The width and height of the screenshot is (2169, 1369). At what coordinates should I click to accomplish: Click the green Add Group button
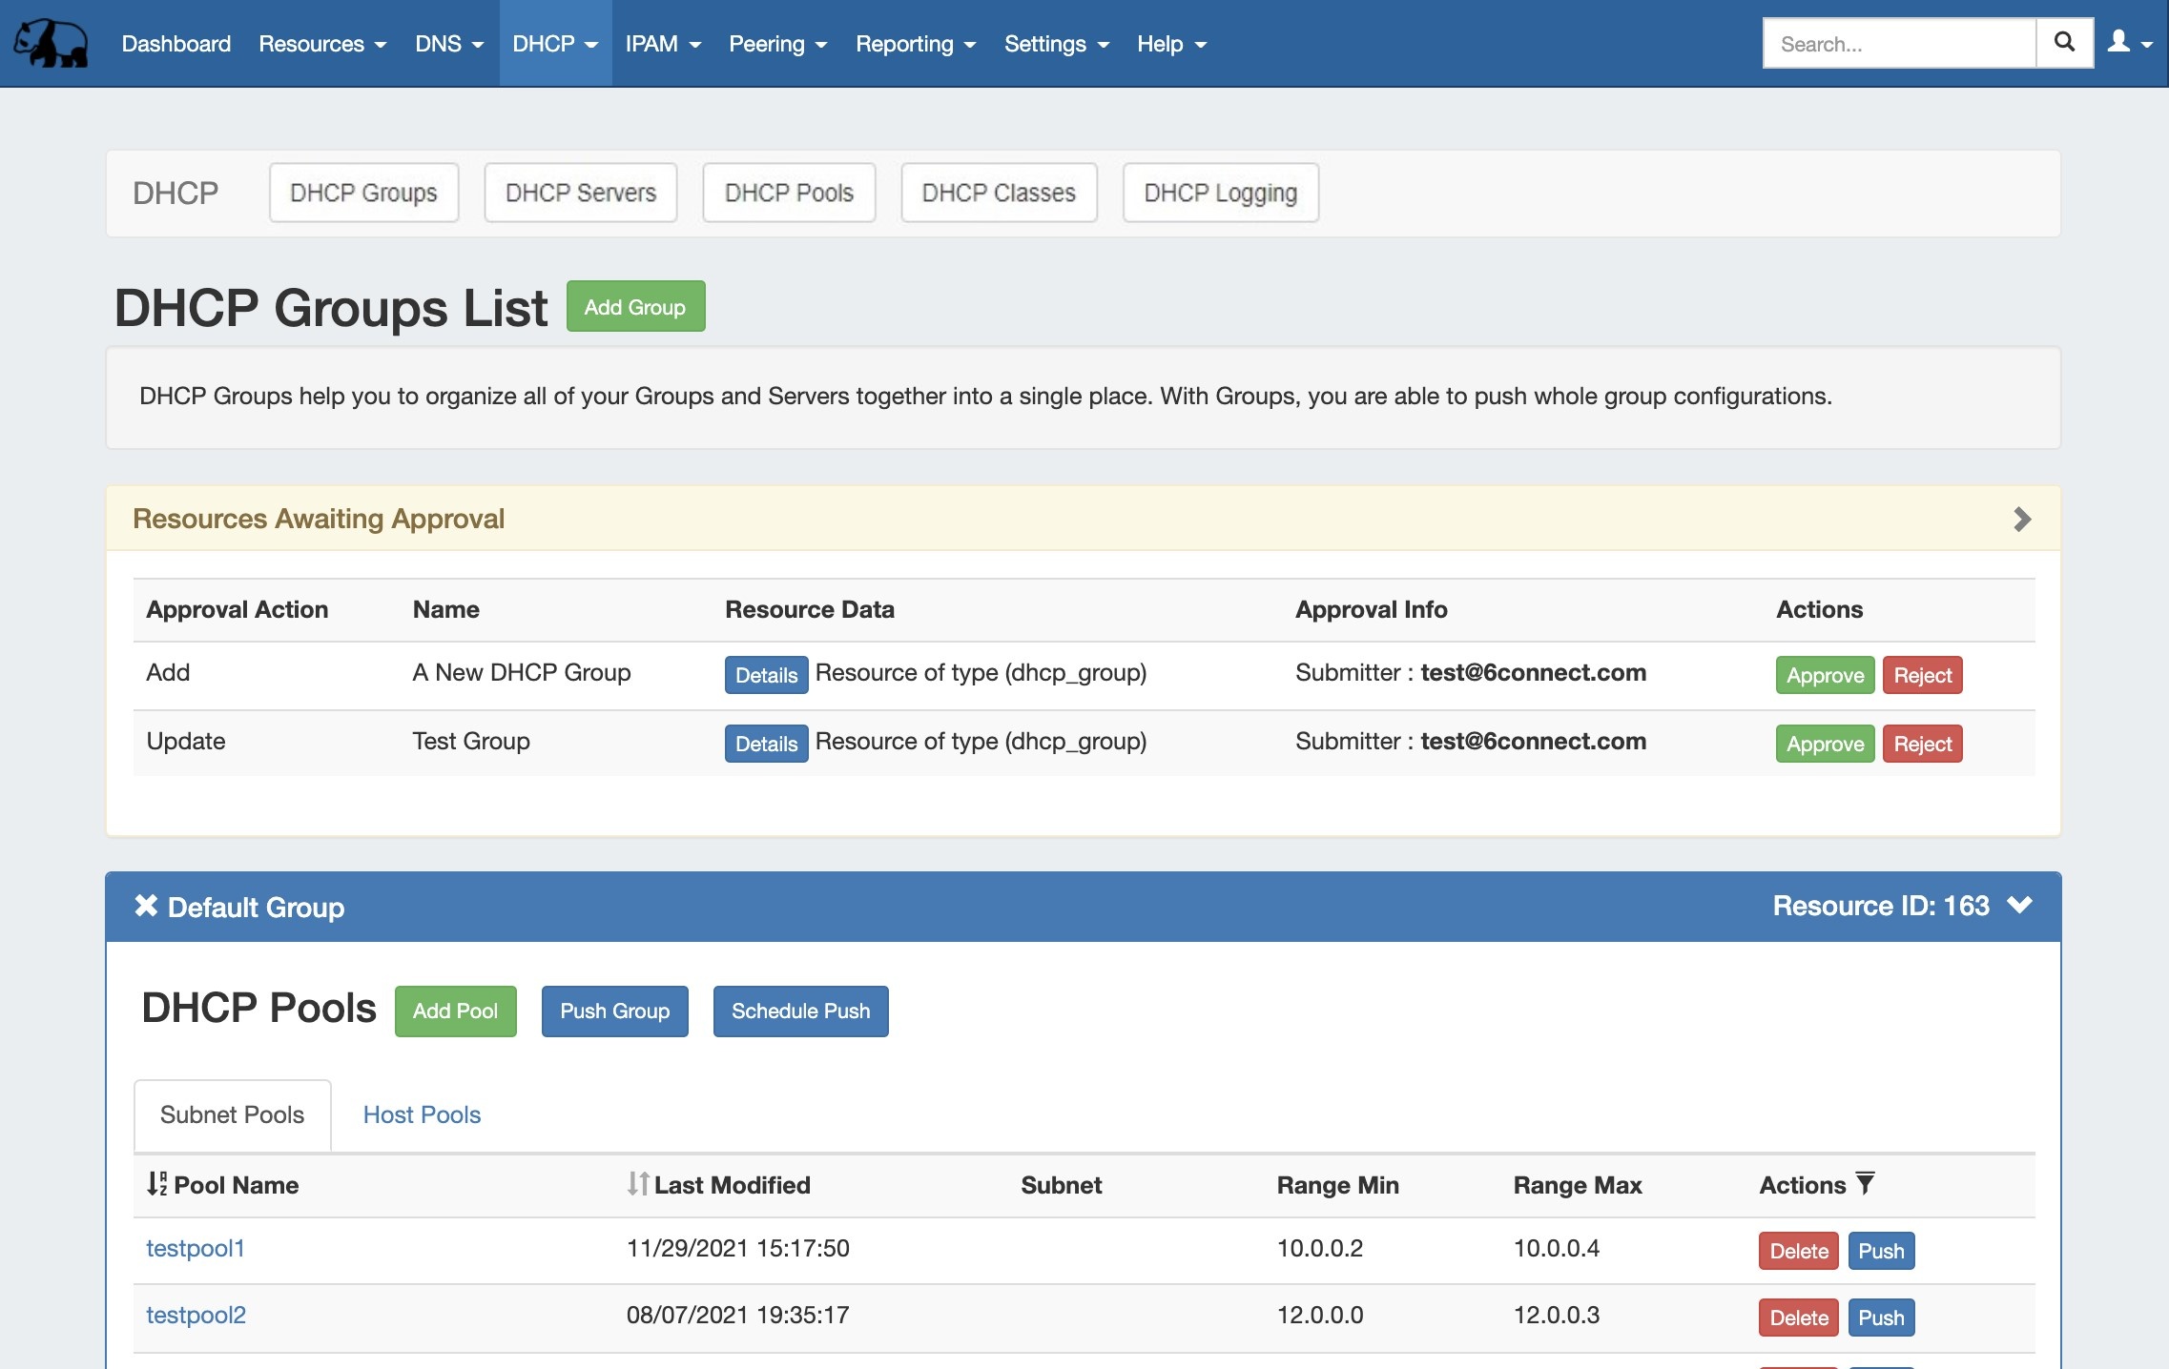click(635, 307)
